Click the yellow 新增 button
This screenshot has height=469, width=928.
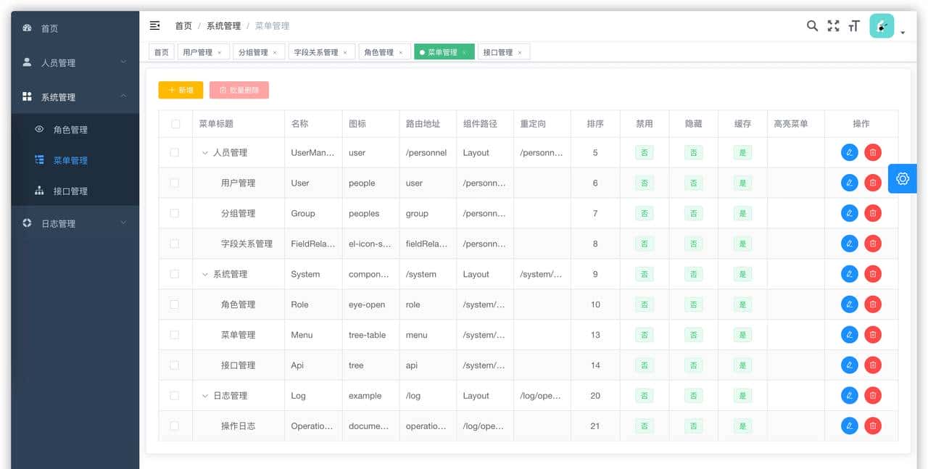180,91
